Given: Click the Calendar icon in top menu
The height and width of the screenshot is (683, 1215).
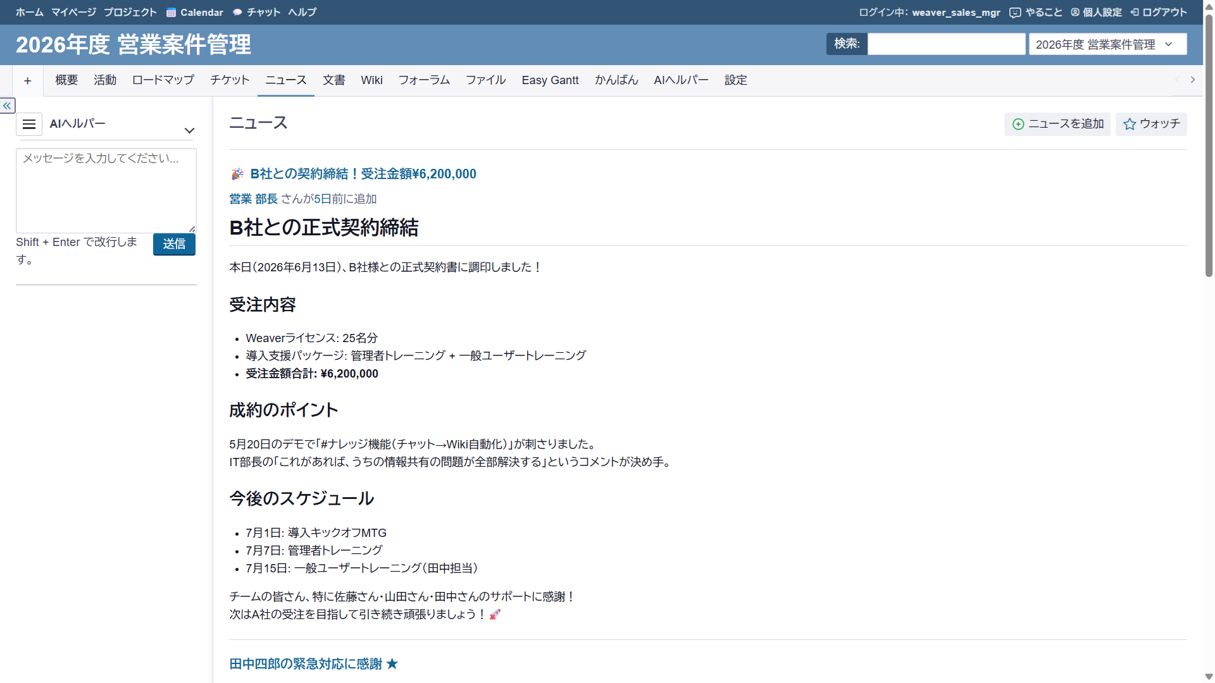Looking at the screenshot, I should click(x=171, y=13).
